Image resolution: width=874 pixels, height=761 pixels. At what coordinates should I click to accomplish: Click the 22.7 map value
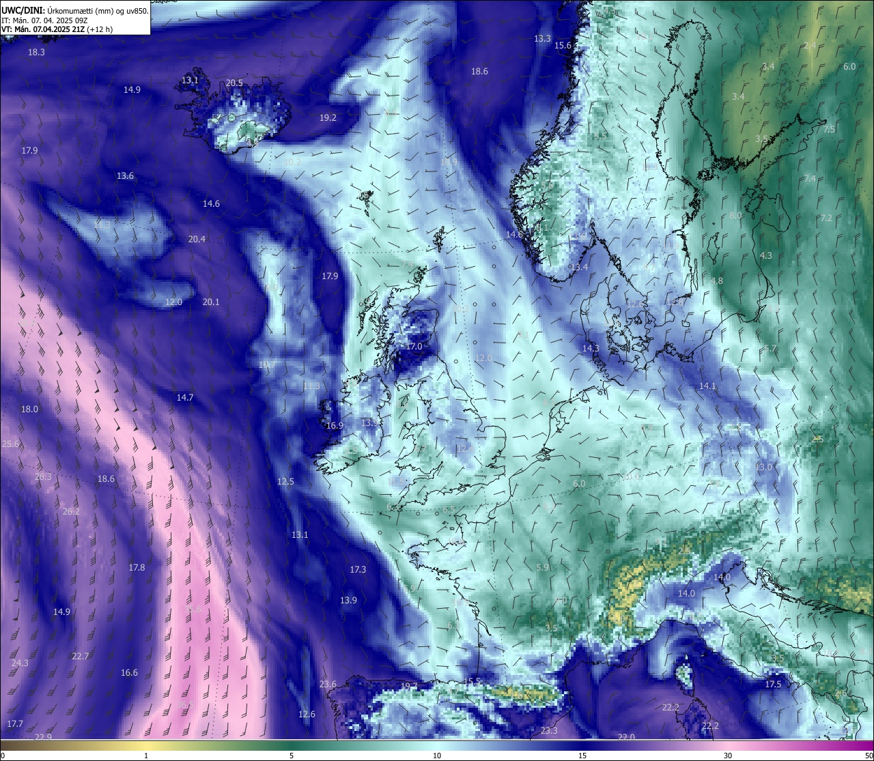pyautogui.click(x=81, y=656)
